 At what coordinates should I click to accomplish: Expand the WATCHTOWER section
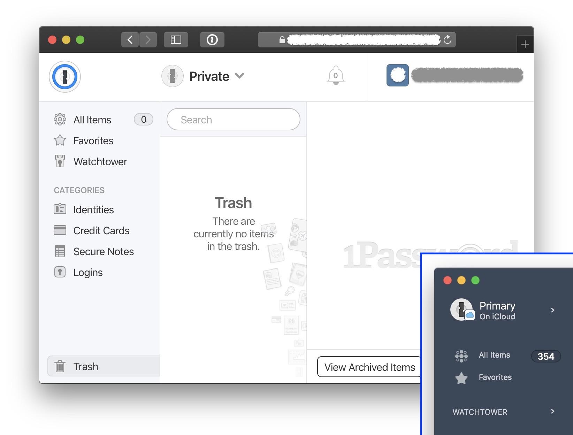pyautogui.click(x=552, y=412)
